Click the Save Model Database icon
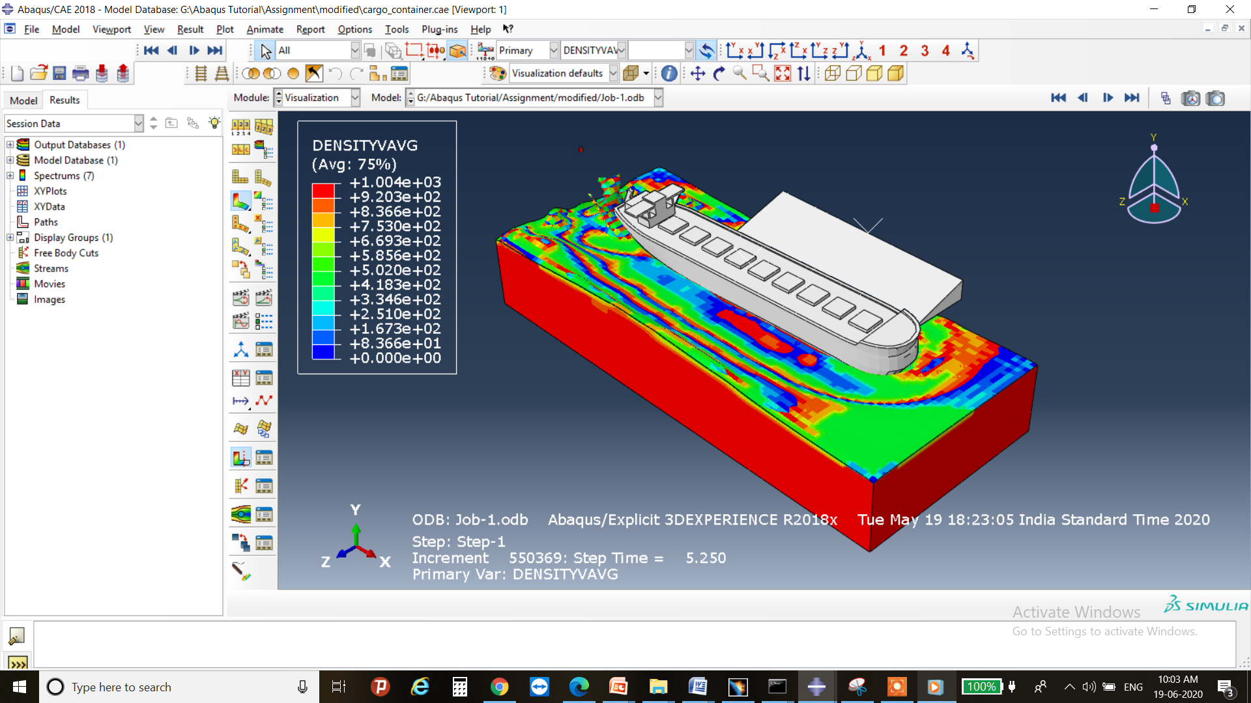 (59, 74)
